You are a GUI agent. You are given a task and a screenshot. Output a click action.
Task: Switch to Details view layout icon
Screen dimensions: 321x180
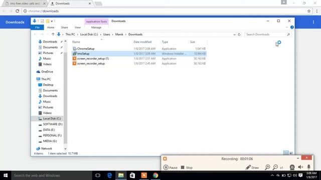tap(286, 153)
